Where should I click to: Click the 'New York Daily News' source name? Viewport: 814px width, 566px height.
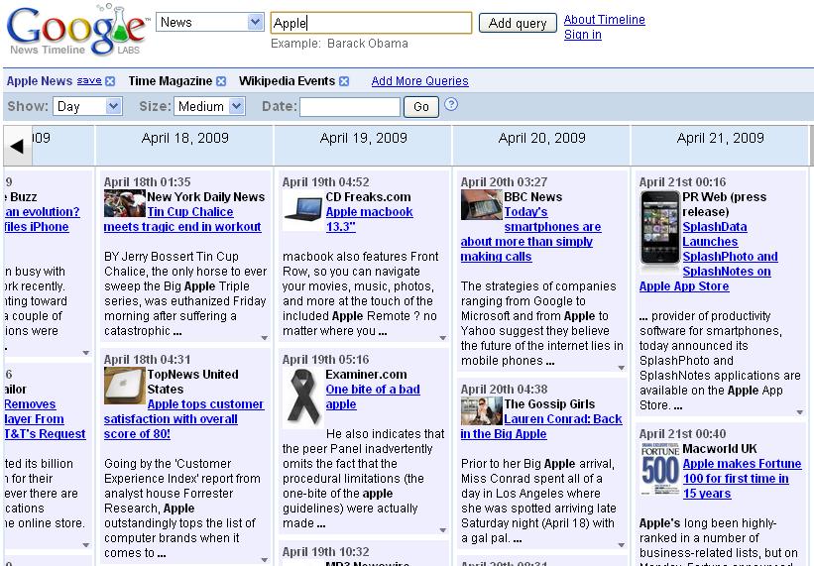tap(205, 197)
